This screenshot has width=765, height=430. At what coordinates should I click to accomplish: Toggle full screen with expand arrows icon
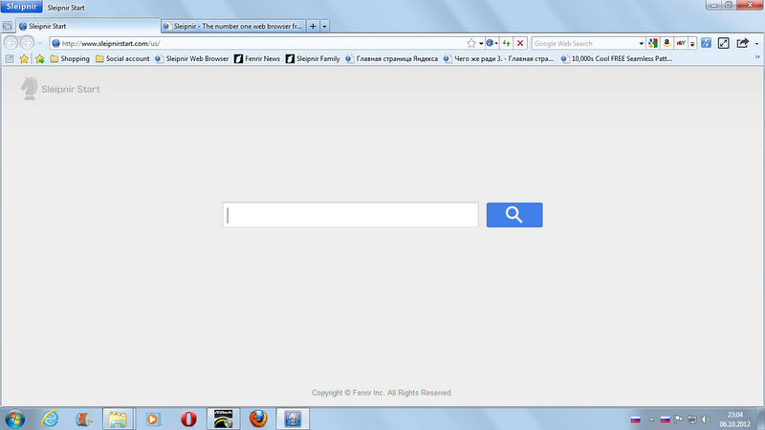point(724,43)
